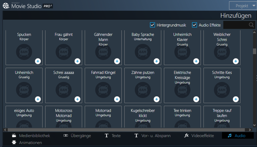The width and height of the screenshot is (257, 147).
Task: Preview Fahrrad Klingel via its BAM icon
Action: pos(103,90)
